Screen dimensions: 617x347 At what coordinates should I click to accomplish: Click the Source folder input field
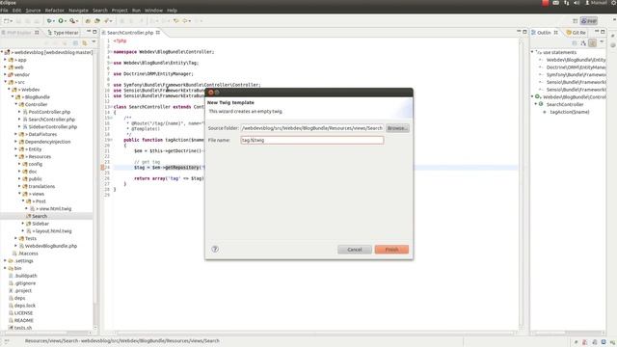(312, 128)
